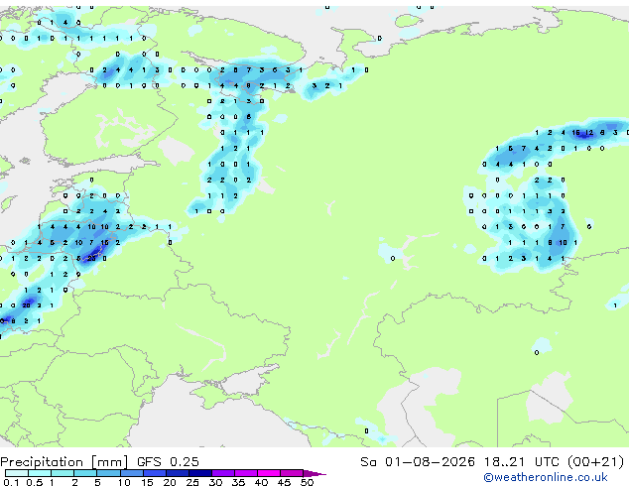Viewport: 629px width, 486px height.
Task: Click the '40' legend scale label
Action: 261,482
